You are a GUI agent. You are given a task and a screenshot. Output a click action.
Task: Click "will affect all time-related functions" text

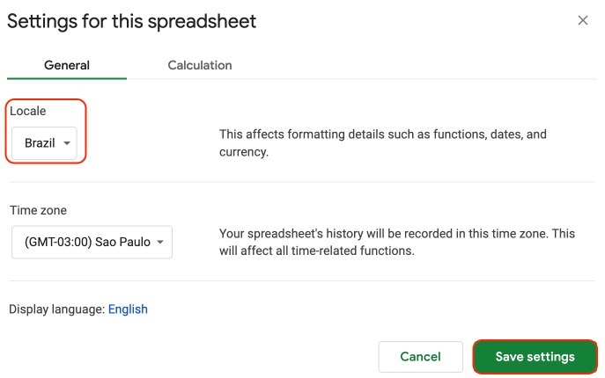[317, 251]
